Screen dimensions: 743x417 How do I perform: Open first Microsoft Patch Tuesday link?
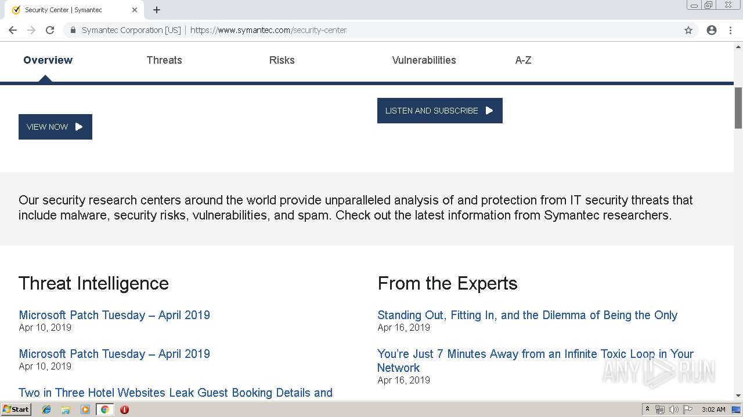click(114, 315)
